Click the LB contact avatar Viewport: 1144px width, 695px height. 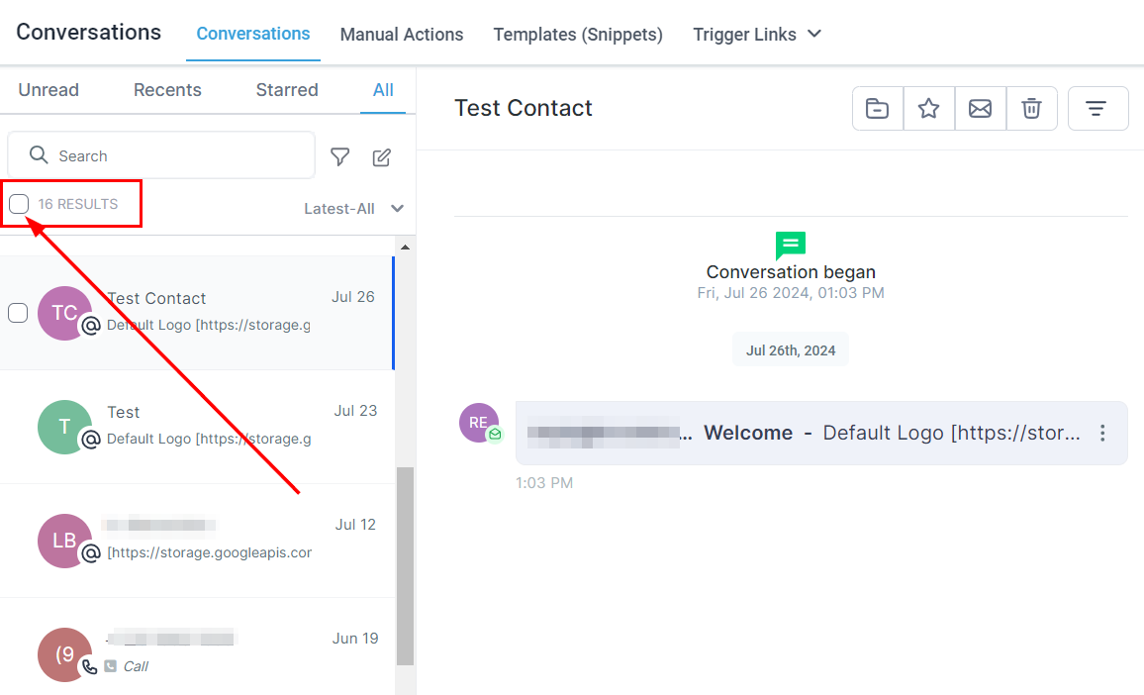64,541
